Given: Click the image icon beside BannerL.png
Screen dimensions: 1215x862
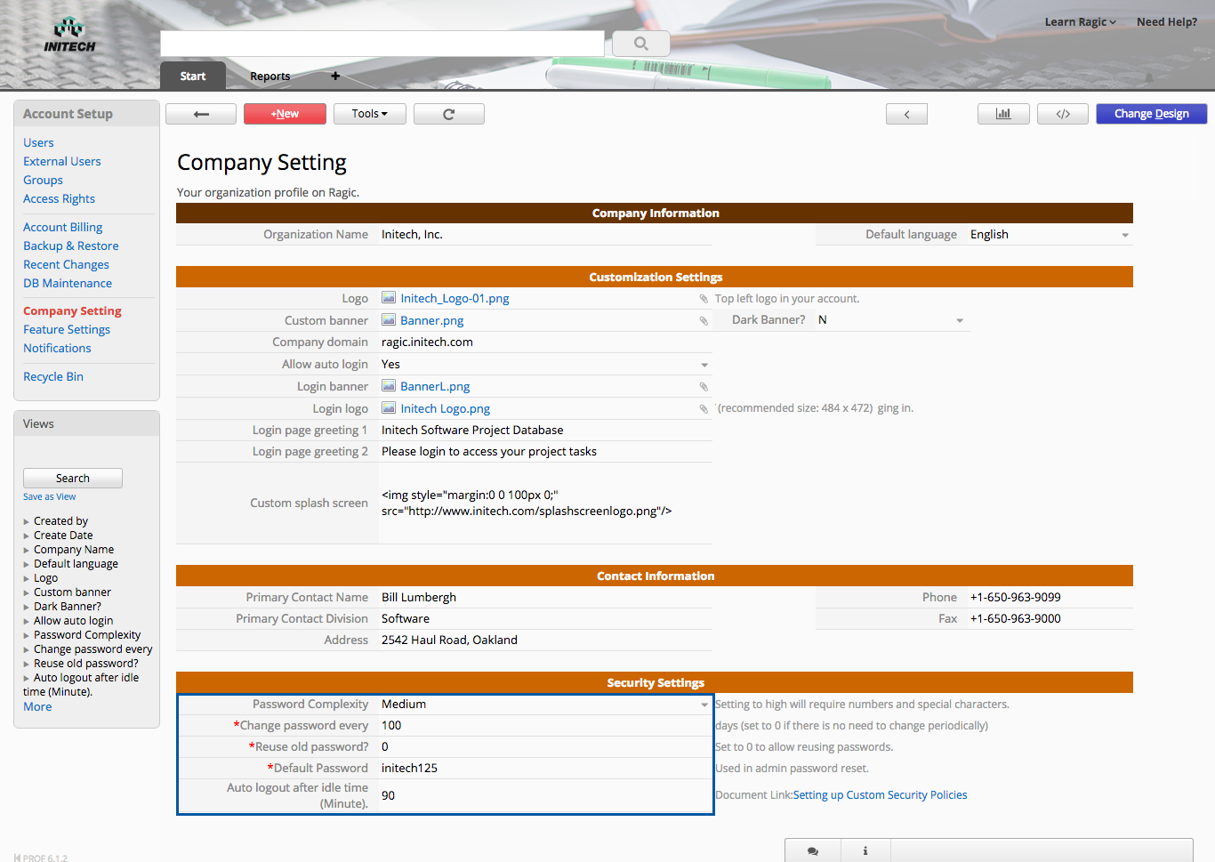Looking at the screenshot, I should click(389, 386).
